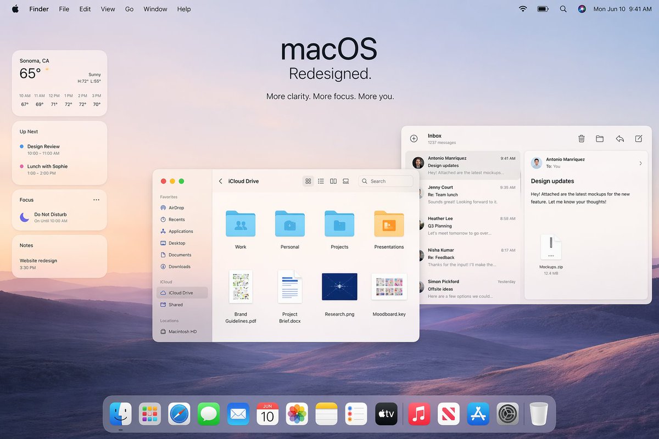The image size is (659, 439).
Task: Click the add account plus icon in Mail
Action: (414, 139)
